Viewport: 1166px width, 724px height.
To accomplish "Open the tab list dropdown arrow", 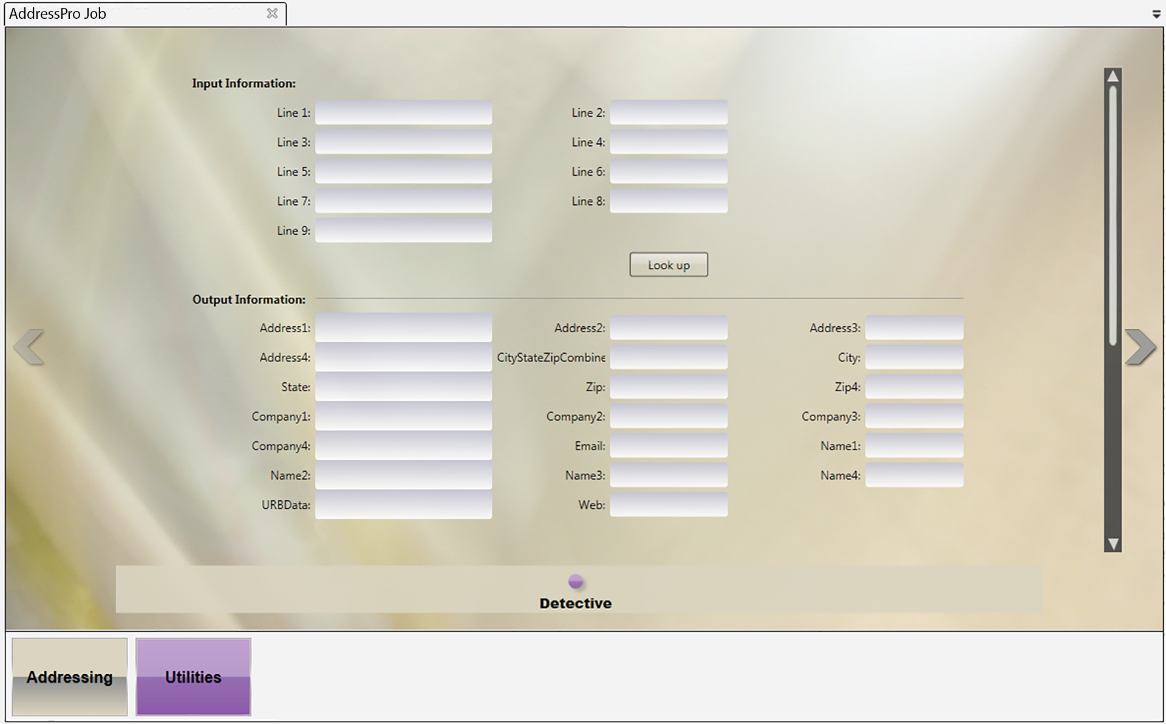I will (x=1156, y=15).
